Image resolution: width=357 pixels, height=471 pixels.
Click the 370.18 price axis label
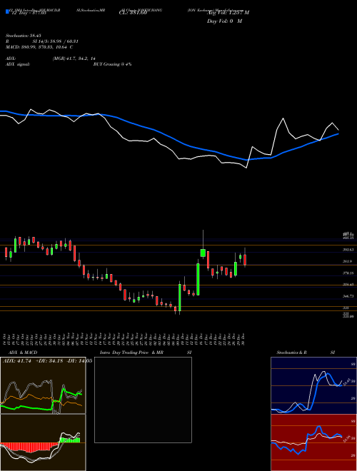[x=348, y=273]
